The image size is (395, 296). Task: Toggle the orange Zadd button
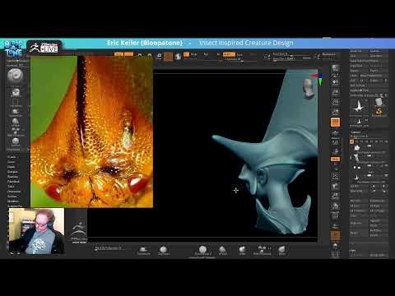(229, 54)
